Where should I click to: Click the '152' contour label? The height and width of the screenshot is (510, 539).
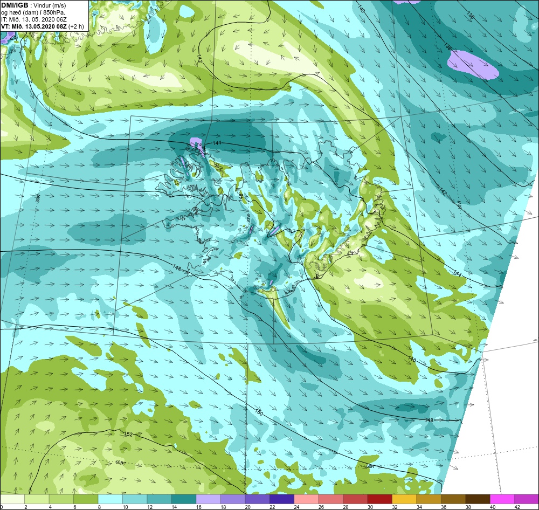(x=128, y=435)
